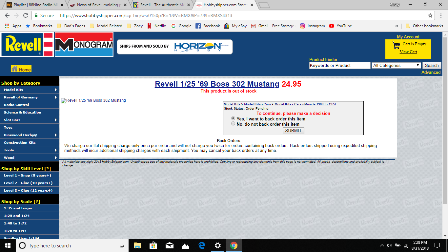Click the Home button with house icon
Image resolution: width=448 pixels, height=252 pixels.
pyautogui.click(x=21, y=69)
